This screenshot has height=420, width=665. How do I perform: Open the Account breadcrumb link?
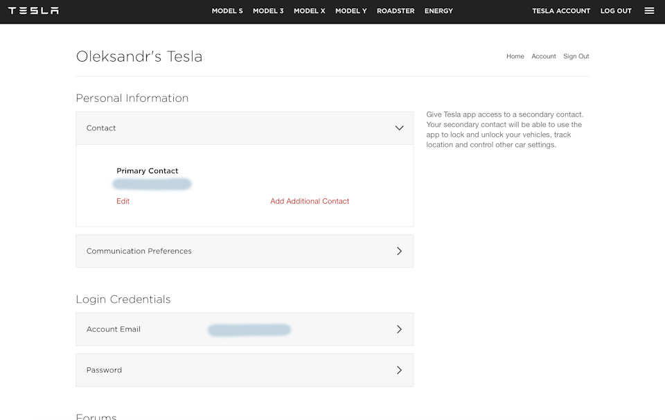click(x=543, y=56)
